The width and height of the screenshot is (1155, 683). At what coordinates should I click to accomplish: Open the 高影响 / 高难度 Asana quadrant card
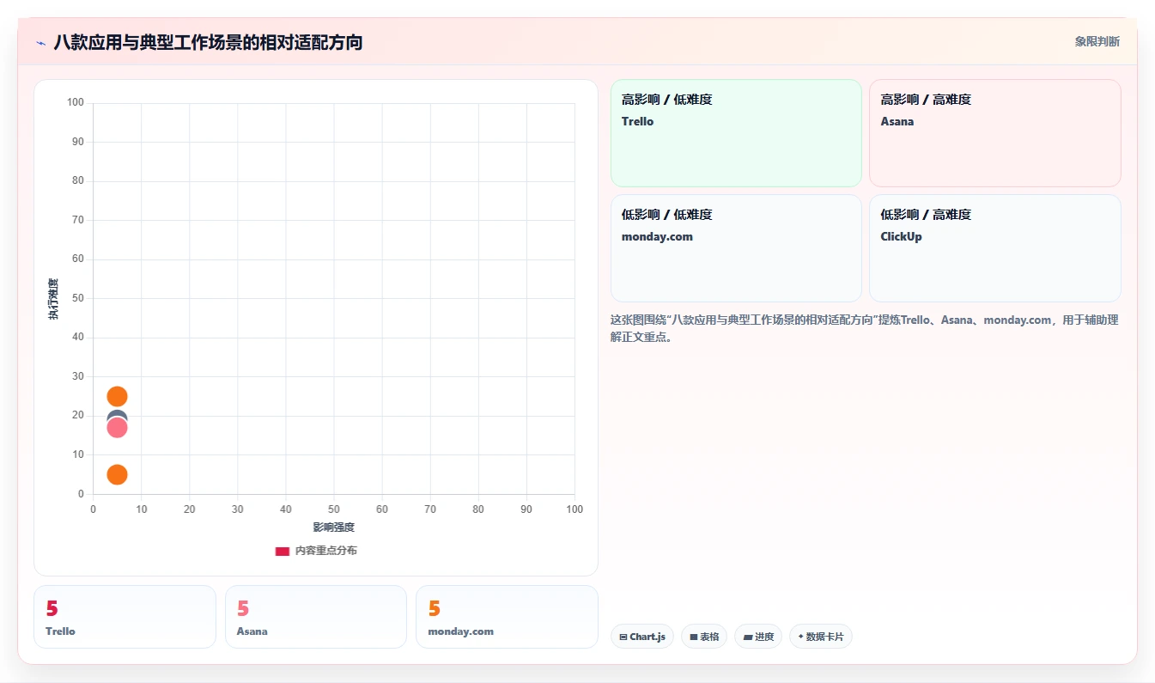(995, 133)
